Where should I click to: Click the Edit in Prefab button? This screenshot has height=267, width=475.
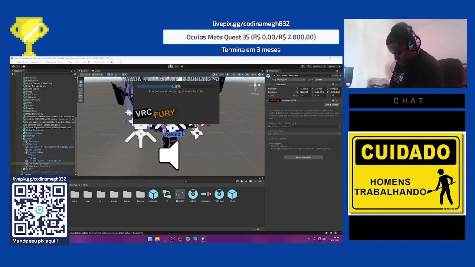tap(332, 105)
